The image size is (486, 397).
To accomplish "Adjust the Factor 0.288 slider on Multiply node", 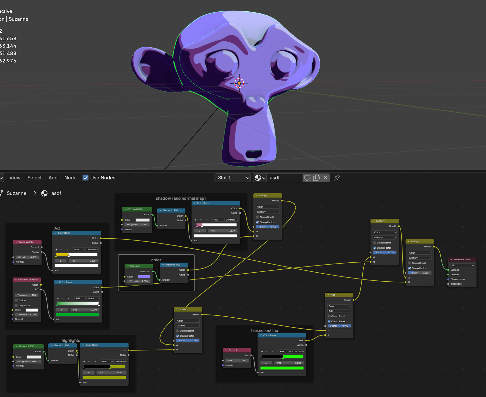I will pyautogui.click(x=420, y=273).
